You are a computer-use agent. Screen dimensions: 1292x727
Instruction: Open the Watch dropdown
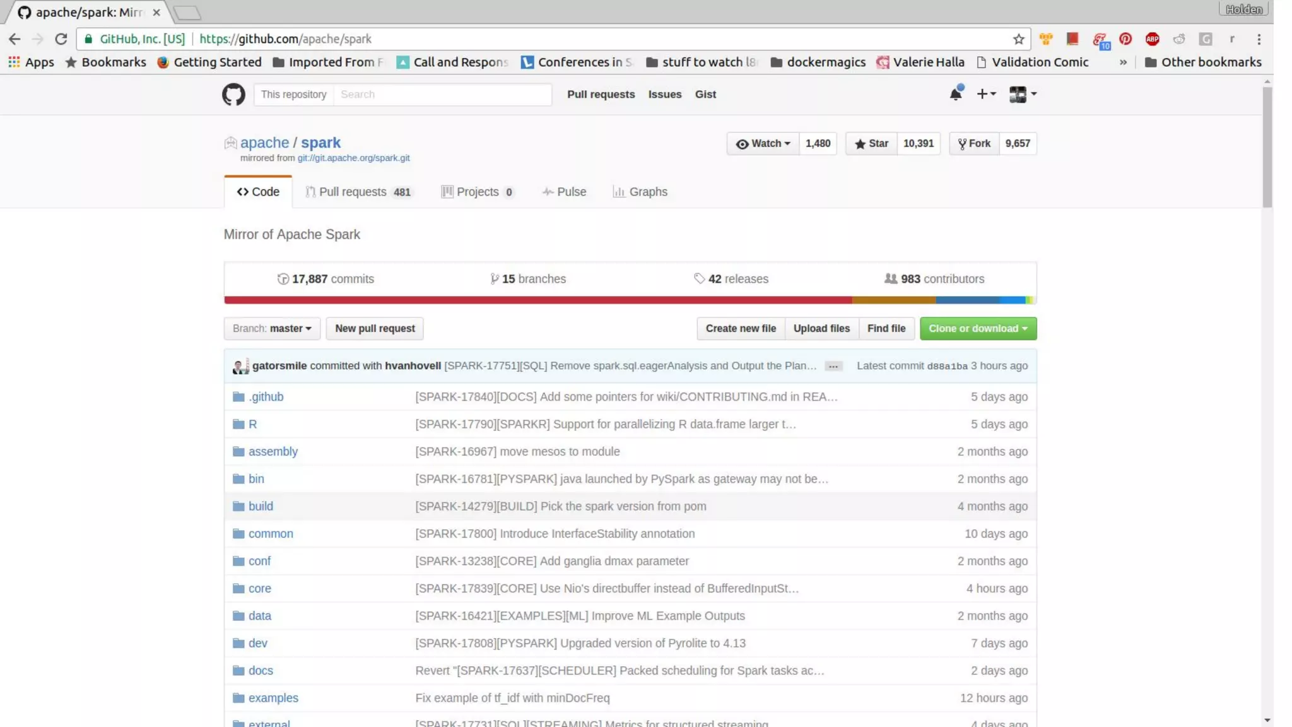[x=763, y=144]
